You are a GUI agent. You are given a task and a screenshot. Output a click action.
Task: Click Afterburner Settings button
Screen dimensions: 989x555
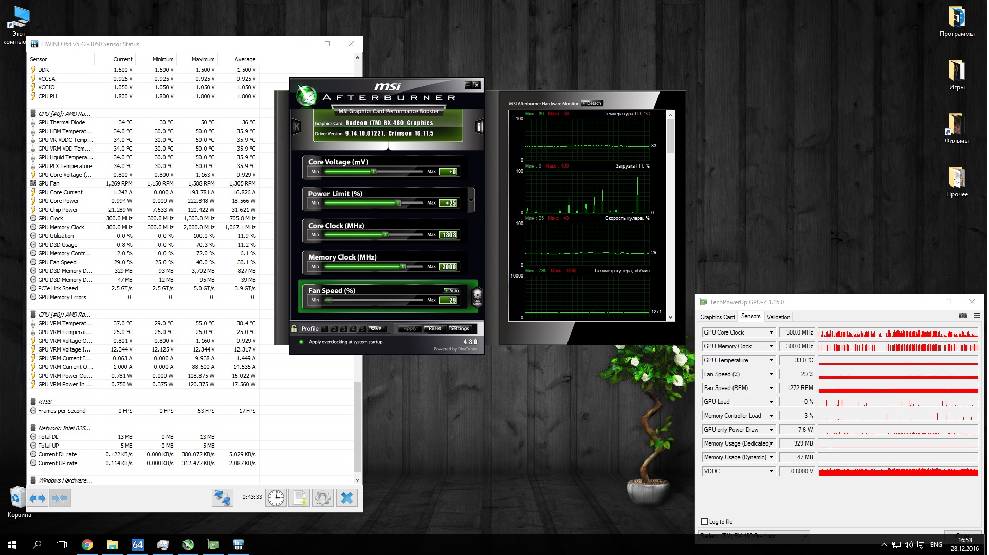(460, 329)
